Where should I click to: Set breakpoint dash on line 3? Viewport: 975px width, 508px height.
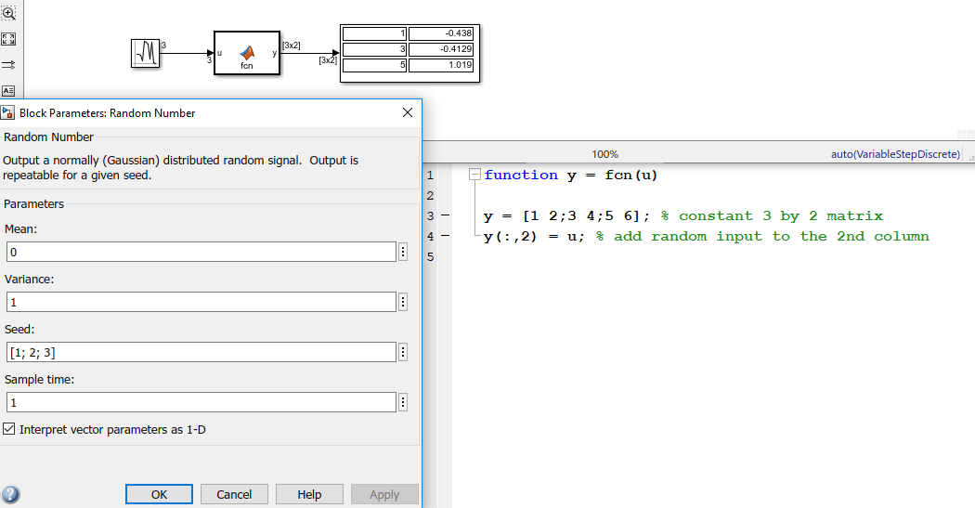445,215
